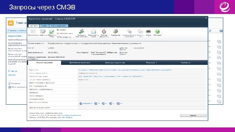Image resolution: width=235 pixels, height=132 pixels.
Task: Click the logo in the slide header corner
Action: click(x=225, y=7)
